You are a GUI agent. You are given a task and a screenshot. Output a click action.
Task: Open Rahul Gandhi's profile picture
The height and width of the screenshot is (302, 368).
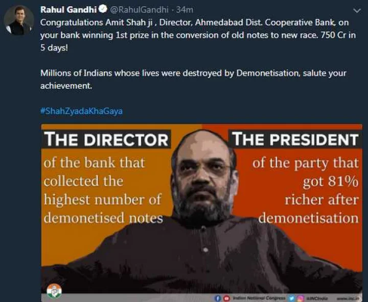pos(19,20)
